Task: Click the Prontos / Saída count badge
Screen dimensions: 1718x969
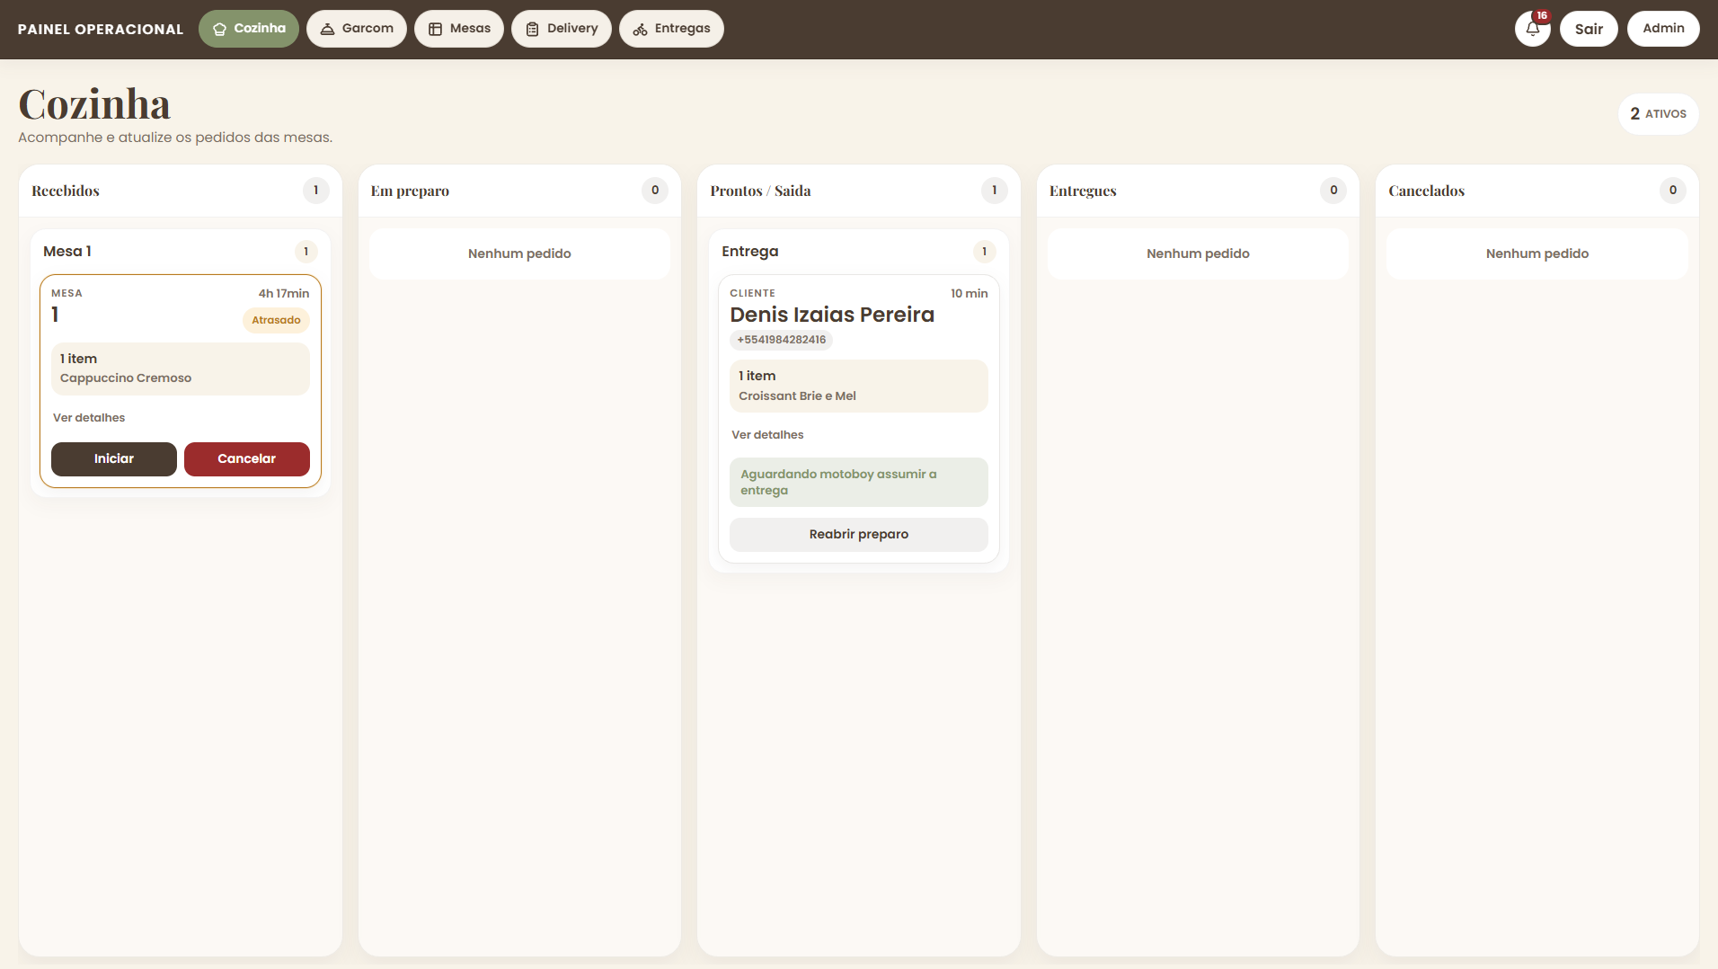Action: pyautogui.click(x=994, y=191)
